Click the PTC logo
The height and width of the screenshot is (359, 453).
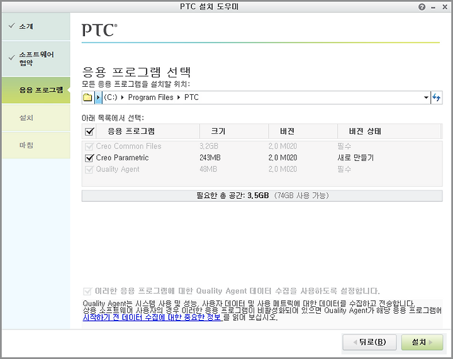tap(99, 30)
